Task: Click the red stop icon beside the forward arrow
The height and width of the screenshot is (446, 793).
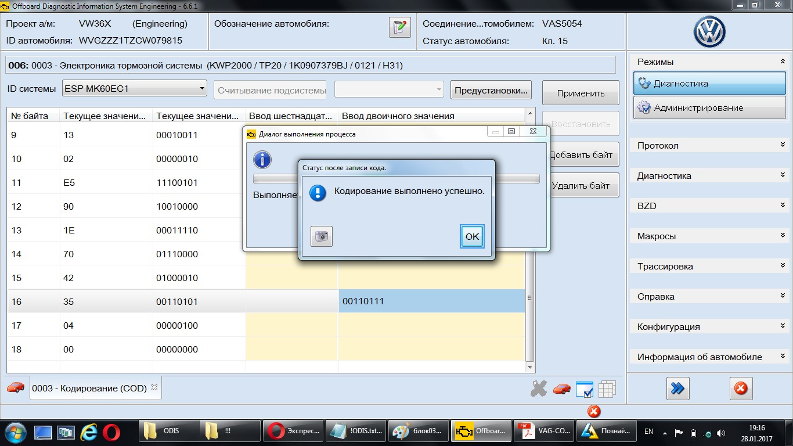Action: tap(741, 389)
